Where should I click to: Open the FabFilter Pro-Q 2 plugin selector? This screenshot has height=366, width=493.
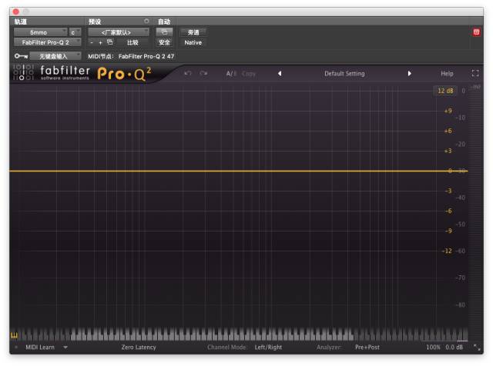pyautogui.click(x=47, y=42)
